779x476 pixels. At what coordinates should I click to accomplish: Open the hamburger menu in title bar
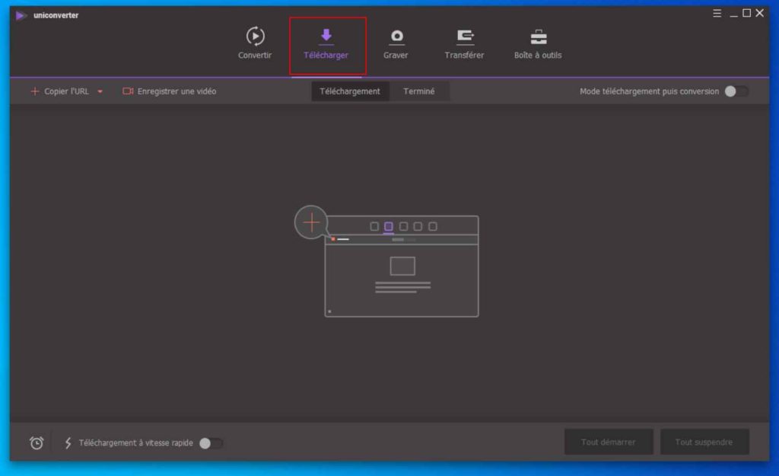click(717, 14)
